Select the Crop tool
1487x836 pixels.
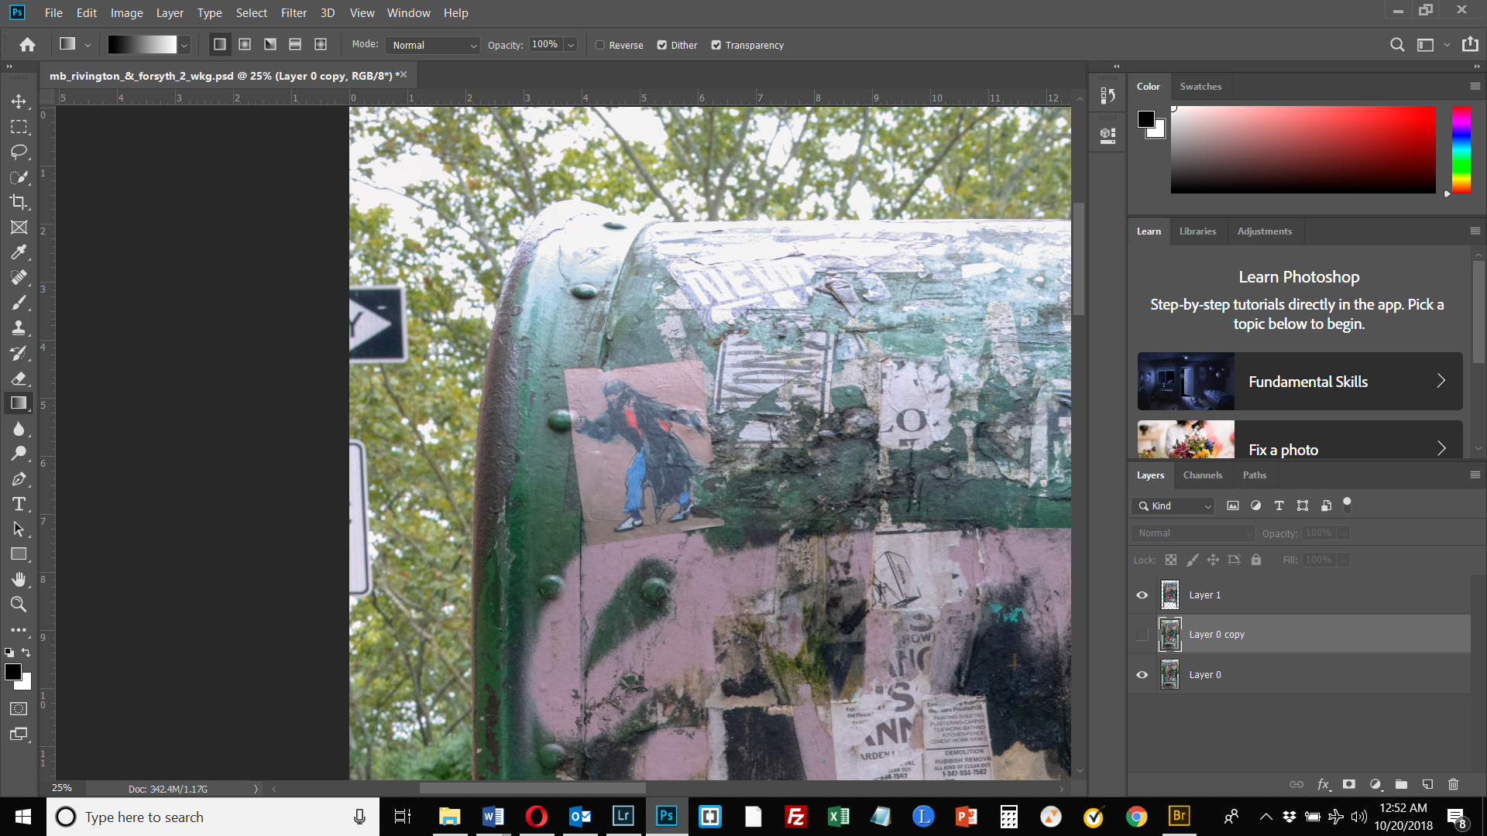tap(19, 202)
